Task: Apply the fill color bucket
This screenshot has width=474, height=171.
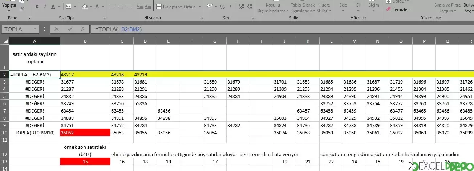Action: tap(85, 7)
